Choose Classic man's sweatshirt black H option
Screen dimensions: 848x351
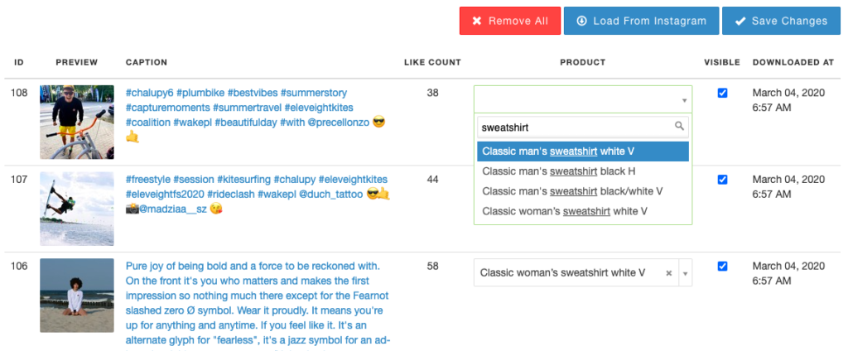point(583,171)
